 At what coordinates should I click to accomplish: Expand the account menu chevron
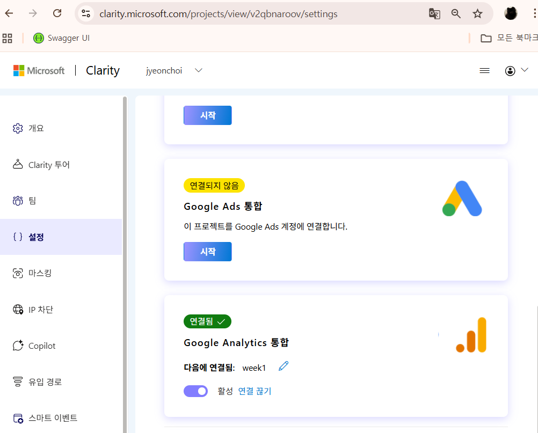[x=524, y=70]
